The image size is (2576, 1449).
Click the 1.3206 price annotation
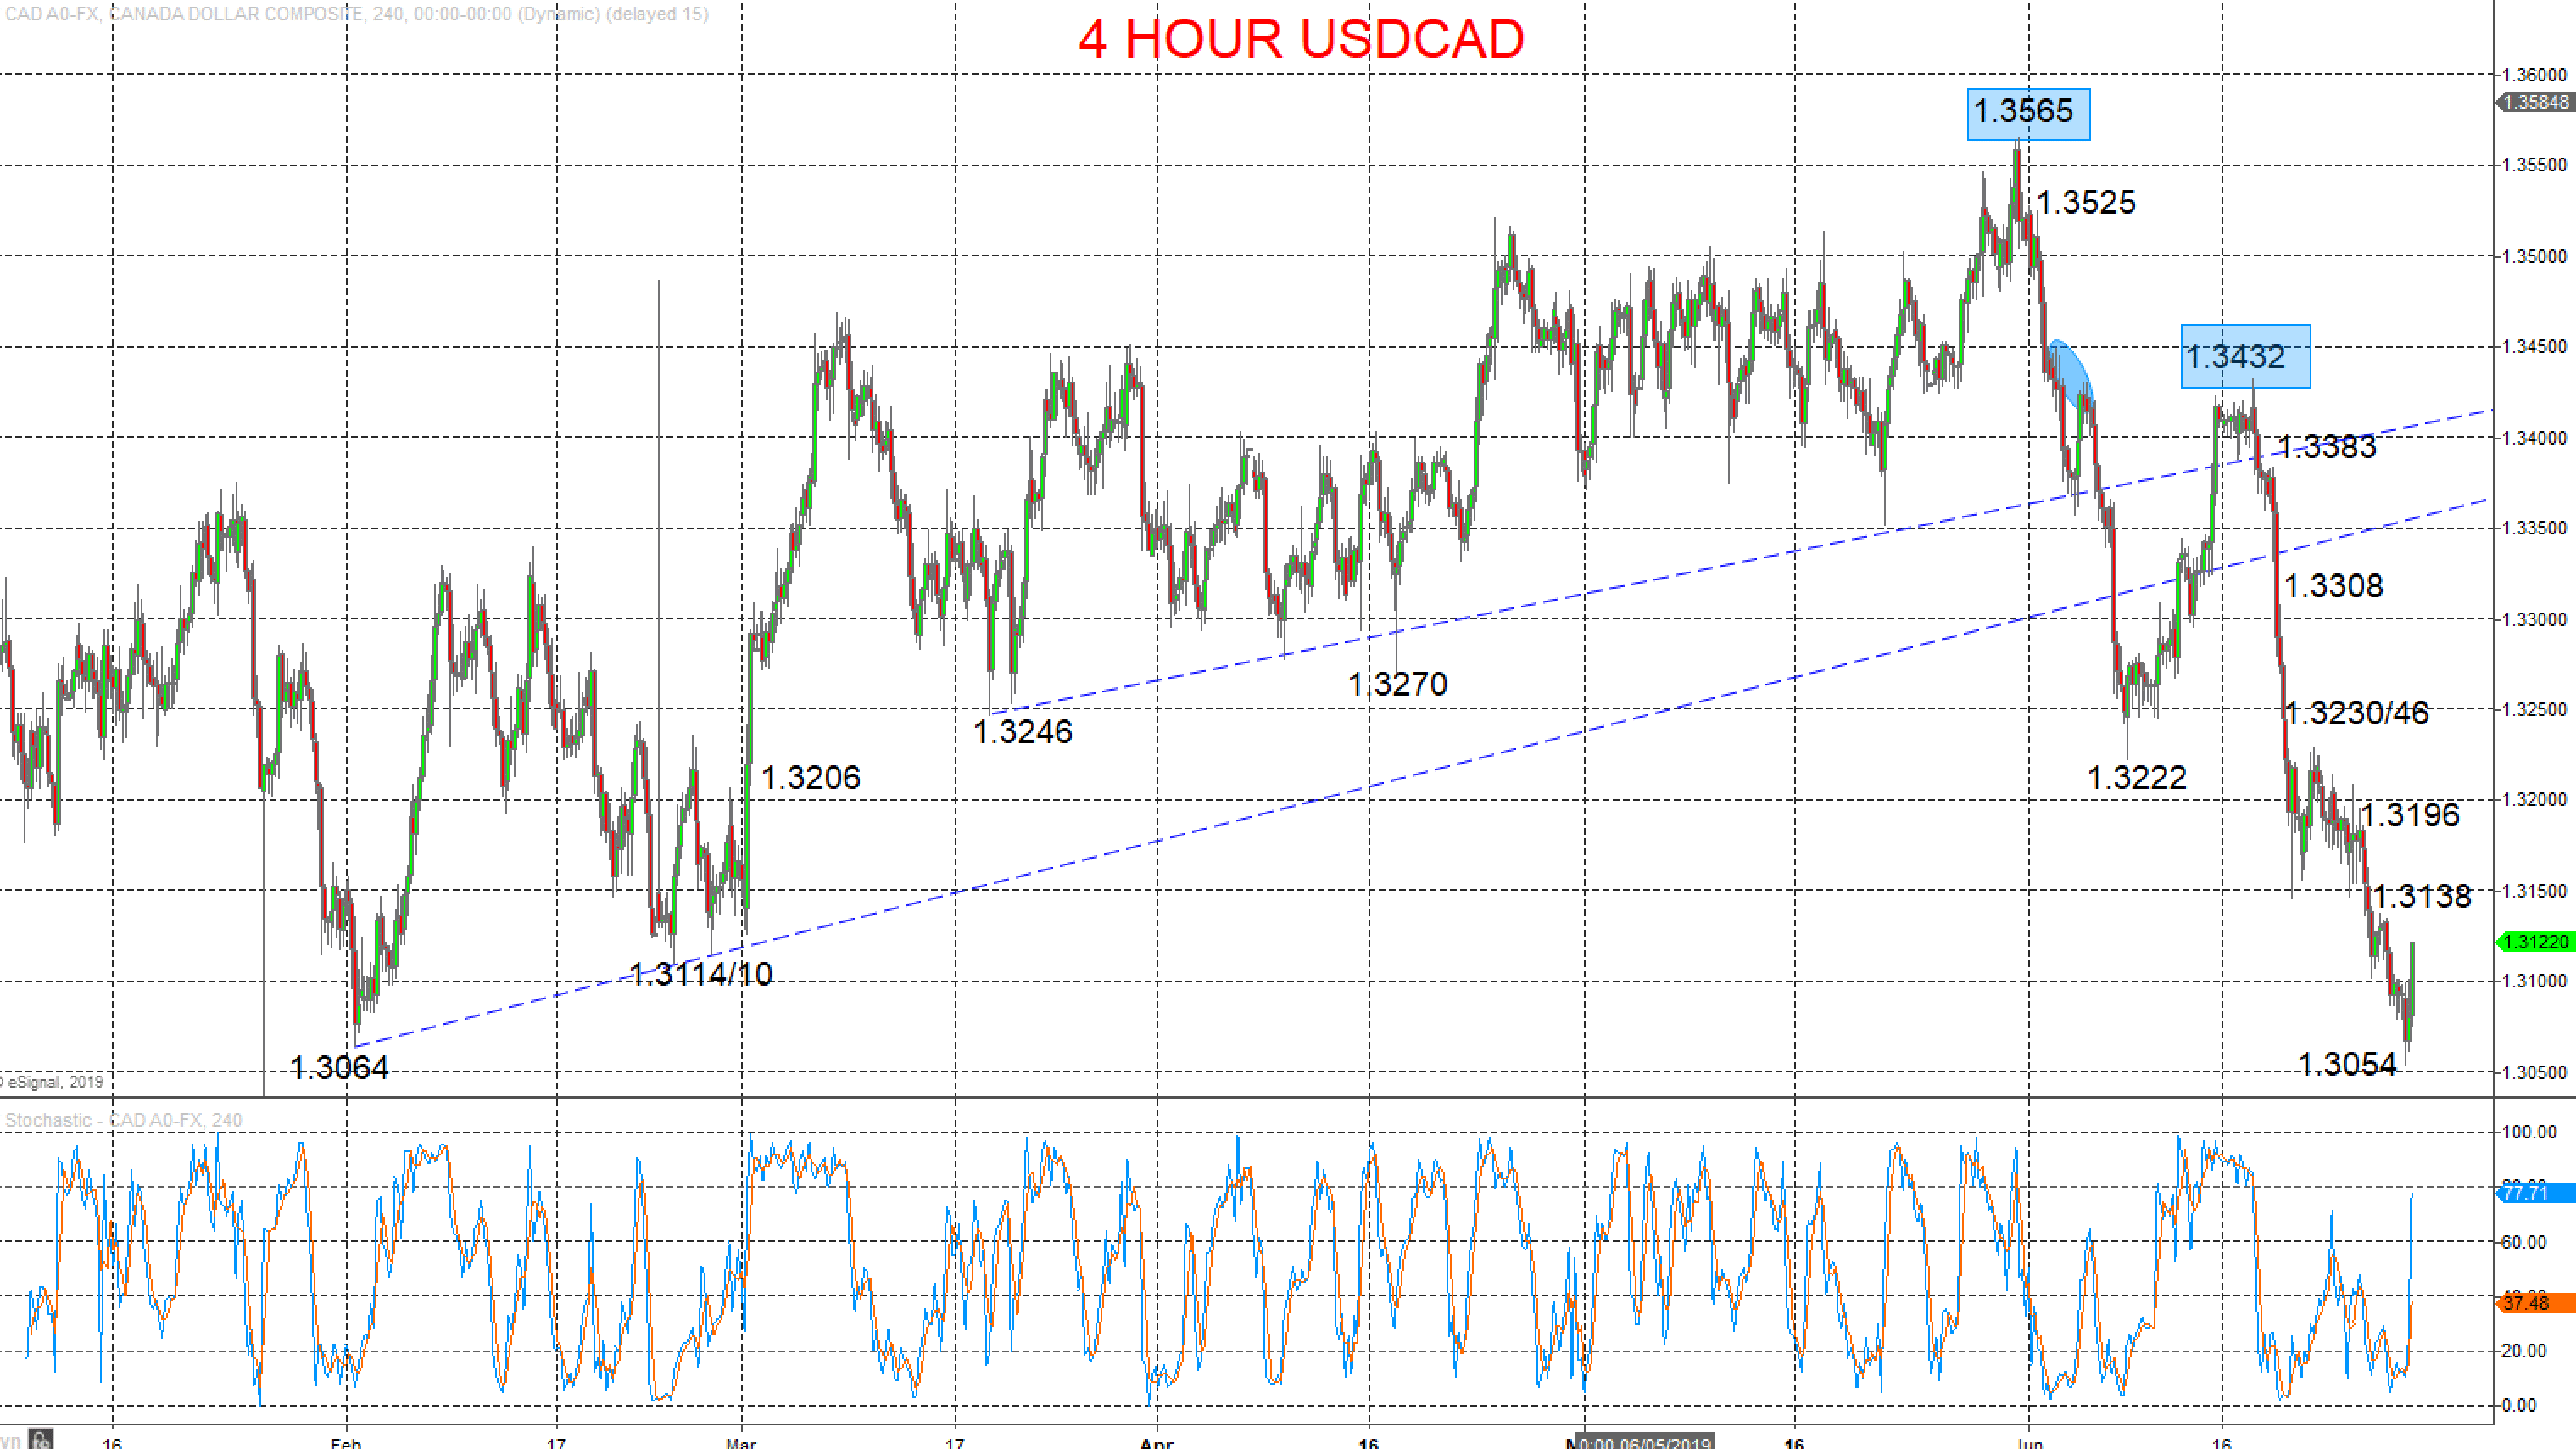pos(810,778)
